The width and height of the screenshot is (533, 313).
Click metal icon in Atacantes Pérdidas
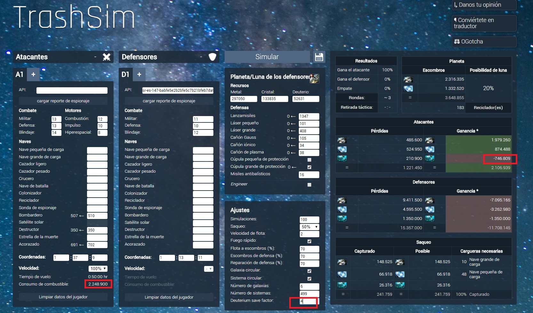coord(342,140)
